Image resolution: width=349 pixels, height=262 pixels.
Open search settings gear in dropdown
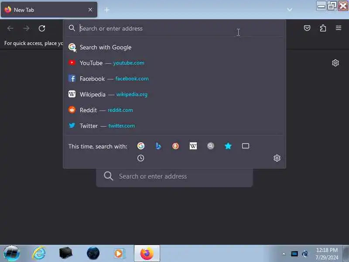point(277,158)
